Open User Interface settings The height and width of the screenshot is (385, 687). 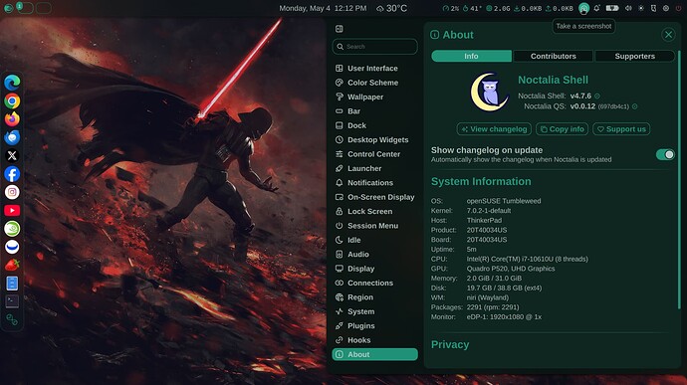point(374,69)
